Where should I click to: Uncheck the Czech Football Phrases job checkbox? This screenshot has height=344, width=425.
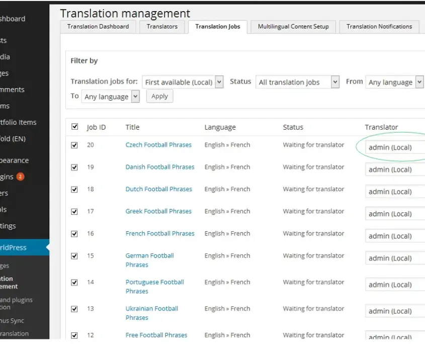click(74, 145)
